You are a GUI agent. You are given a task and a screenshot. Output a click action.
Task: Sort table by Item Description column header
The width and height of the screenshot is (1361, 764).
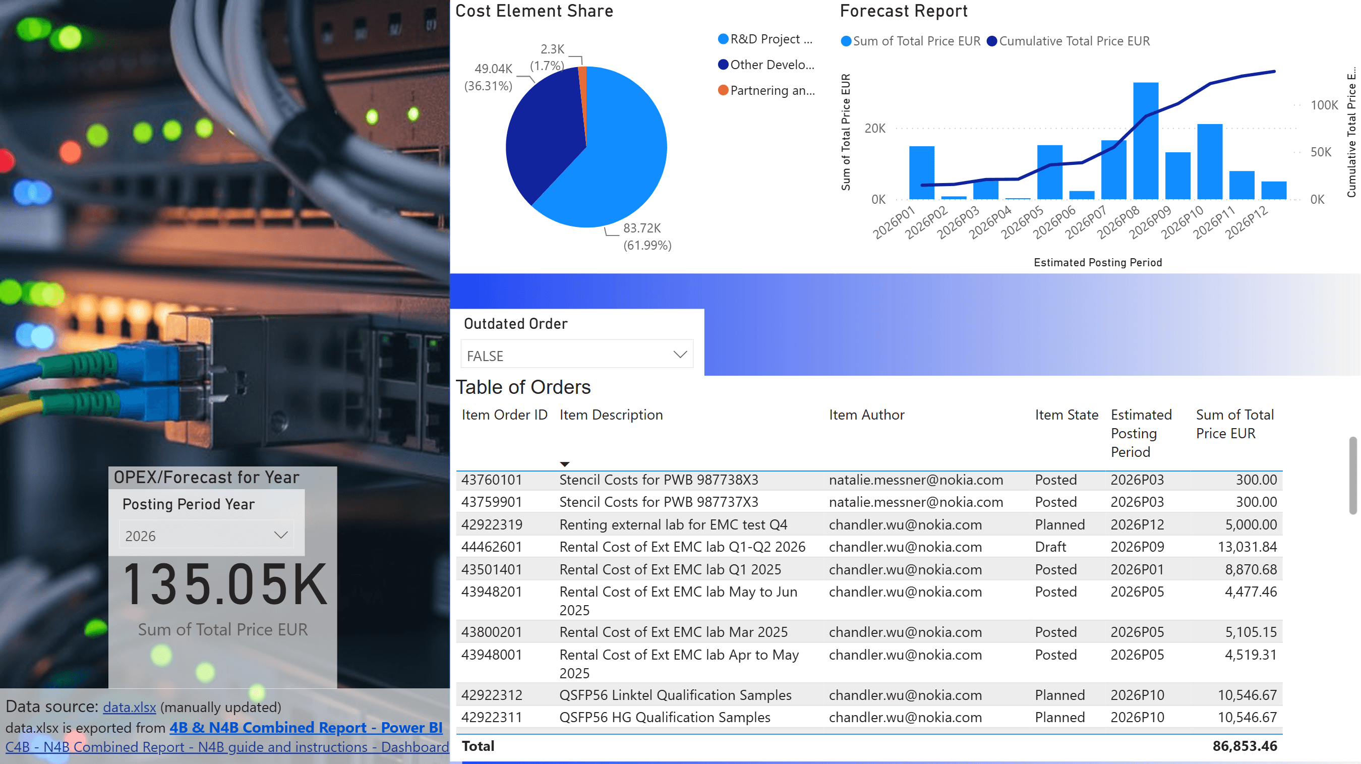611,415
